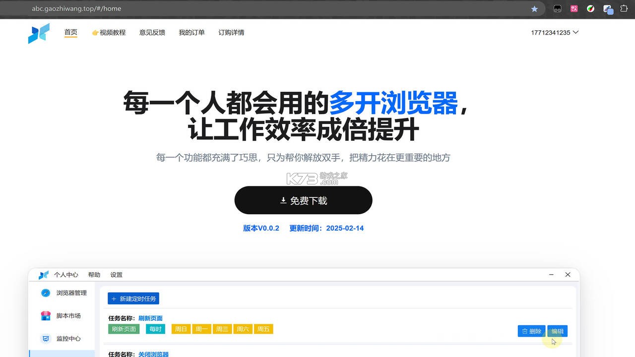Open the puzzle-piece Extensions menu
635x357 pixels.
[624, 9]
